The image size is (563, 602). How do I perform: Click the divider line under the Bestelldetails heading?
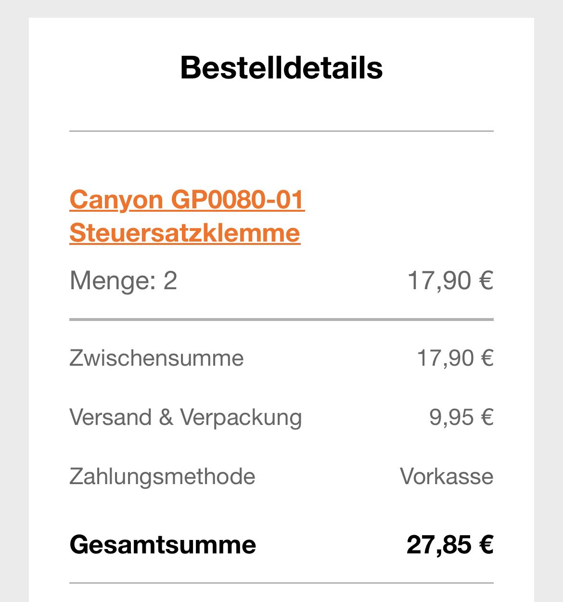pos(281,131)
